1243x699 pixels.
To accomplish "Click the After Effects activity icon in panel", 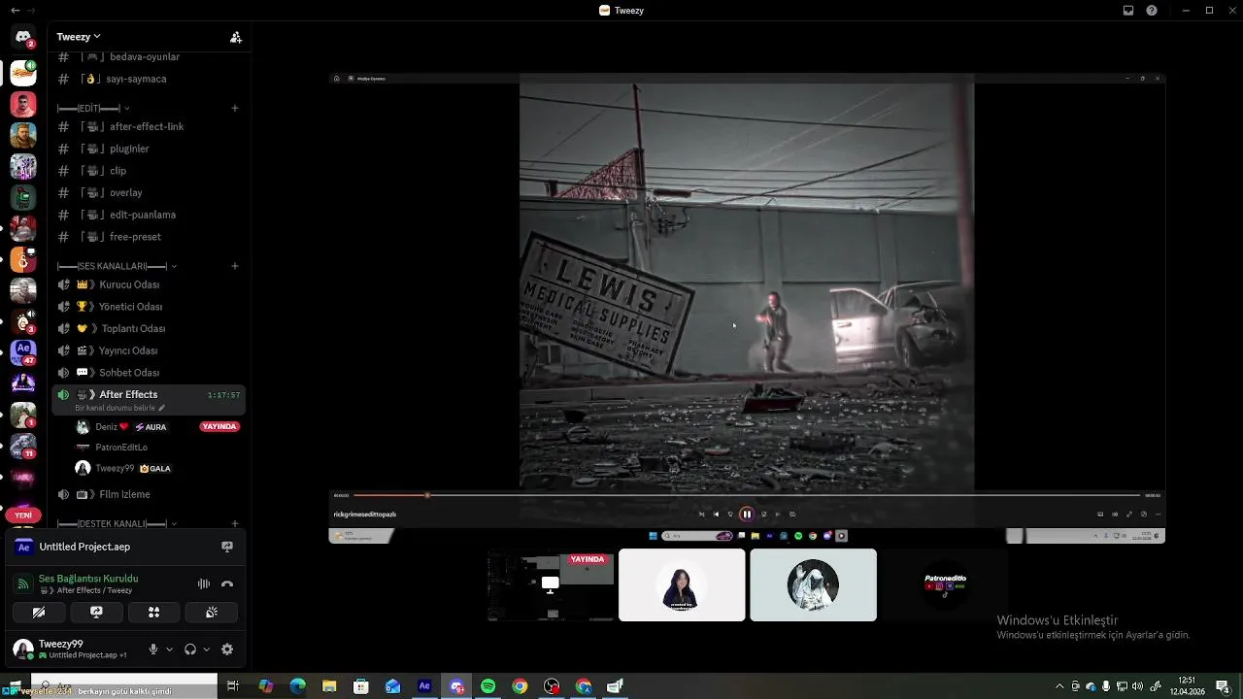I will [x=24, y=548].
